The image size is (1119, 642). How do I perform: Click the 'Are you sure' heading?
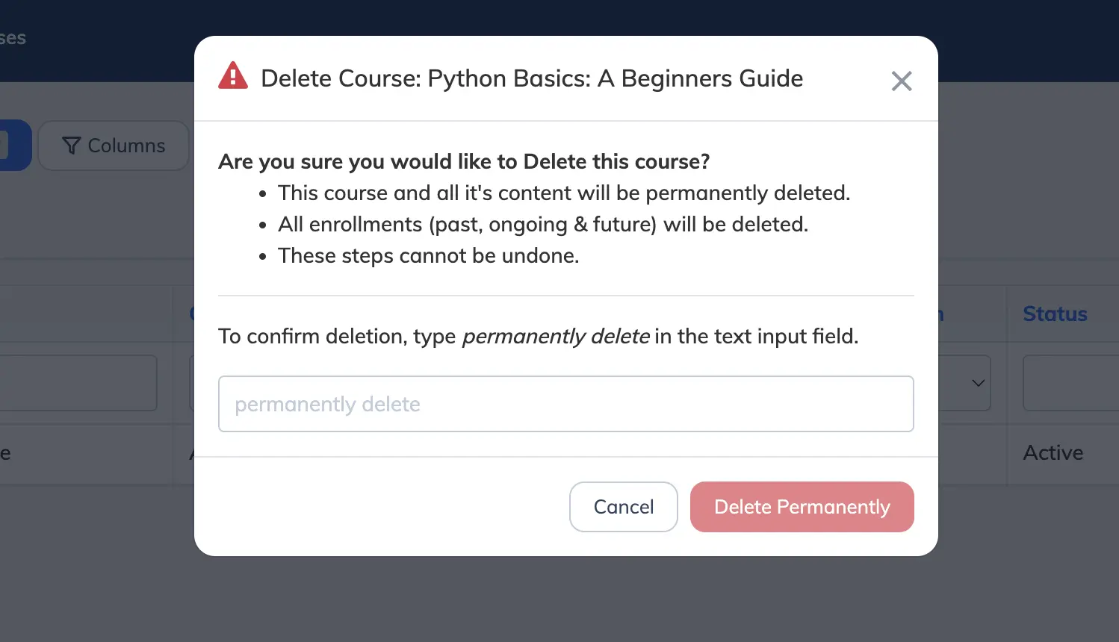464,161
